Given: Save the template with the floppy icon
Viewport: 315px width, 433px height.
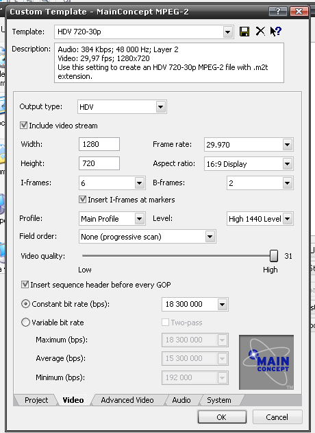Looking at the screenshot, I should tap(244, 32).
